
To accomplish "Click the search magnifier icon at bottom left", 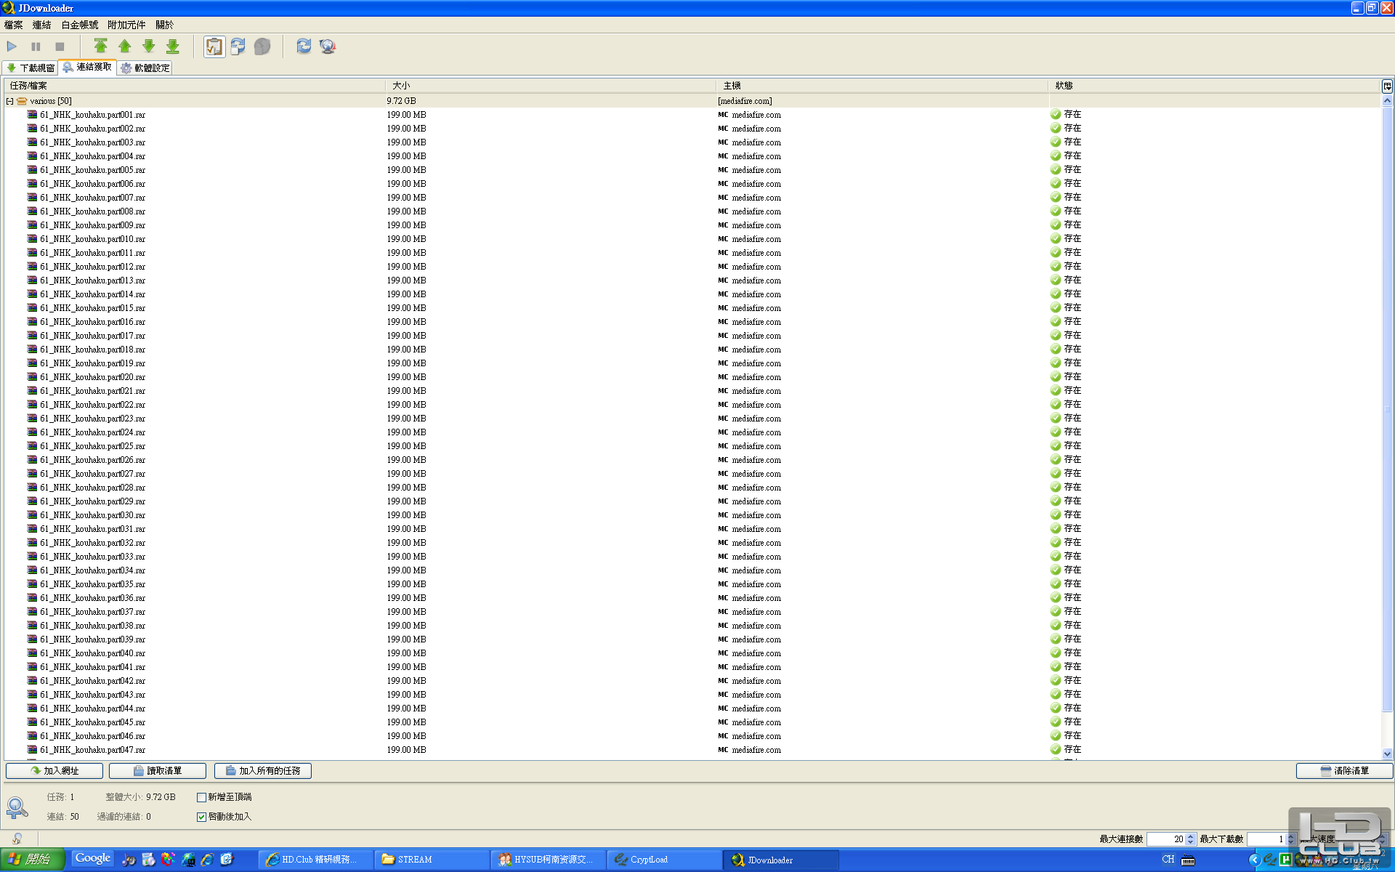I will point(17,807).
